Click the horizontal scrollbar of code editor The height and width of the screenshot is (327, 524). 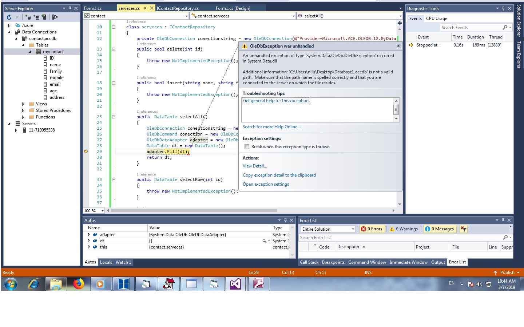pyautogui.click(x=194, y=210)
